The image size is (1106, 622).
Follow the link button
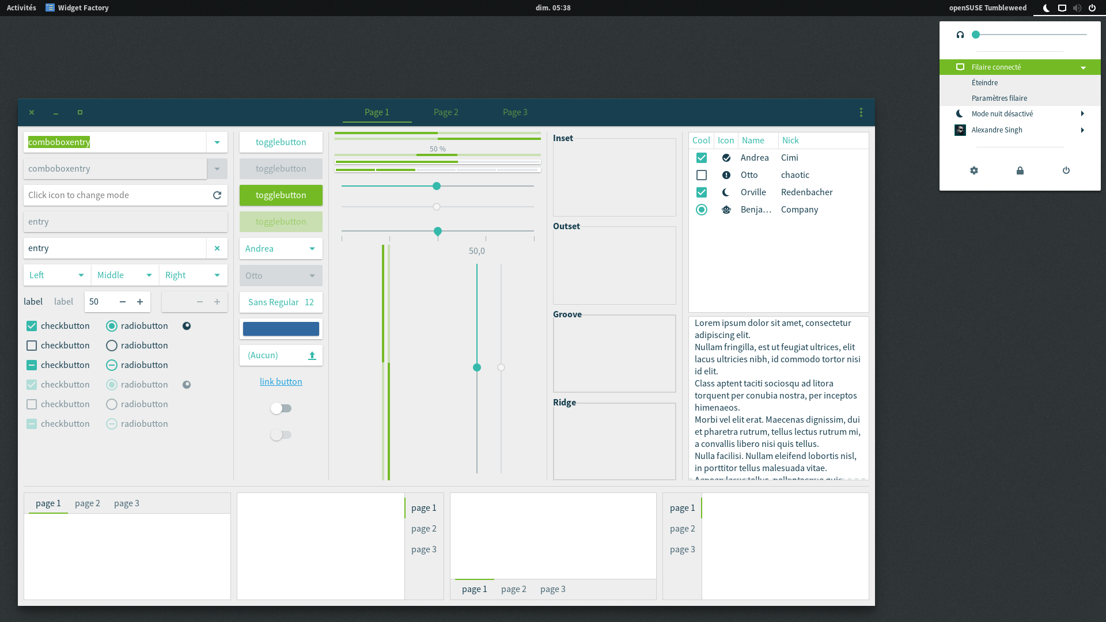pos(281,382)
